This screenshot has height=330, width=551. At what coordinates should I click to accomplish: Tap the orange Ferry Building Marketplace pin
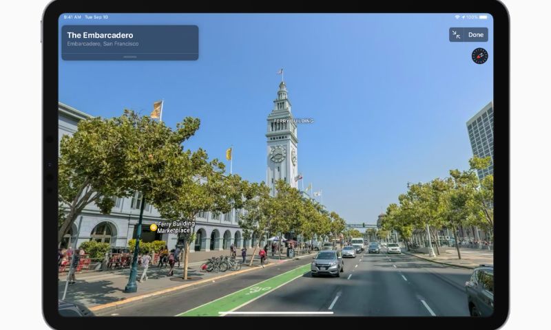coord(153,227)
